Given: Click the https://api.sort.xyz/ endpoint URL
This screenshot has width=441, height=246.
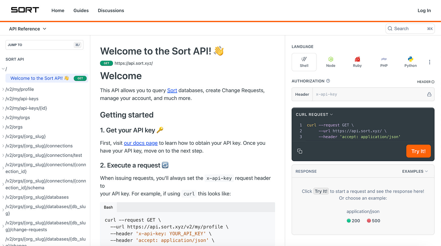Looking at the screenshot, I should [x=134, y=63].
